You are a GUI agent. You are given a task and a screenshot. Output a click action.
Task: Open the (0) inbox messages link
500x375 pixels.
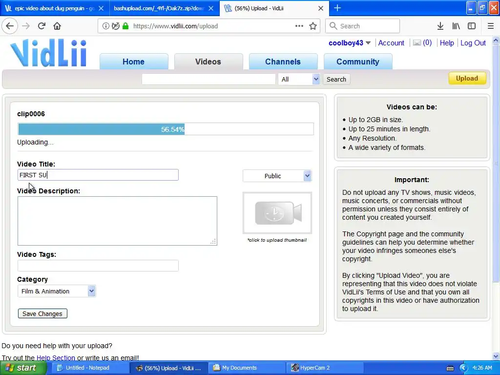click(x=427, y=43)
